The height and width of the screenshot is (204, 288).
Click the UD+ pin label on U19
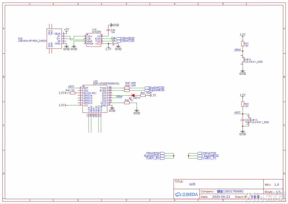tap(90, 37)
